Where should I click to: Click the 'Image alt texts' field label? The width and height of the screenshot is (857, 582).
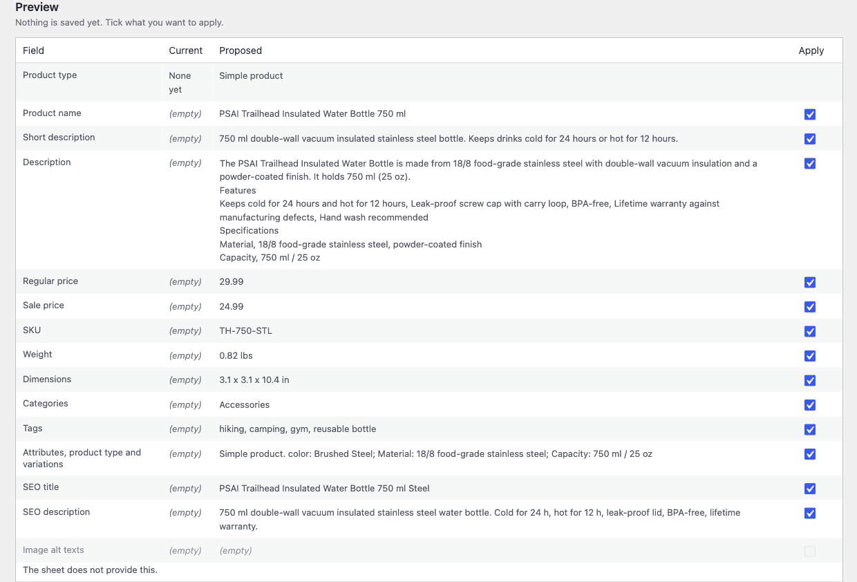tap(53, 550)
